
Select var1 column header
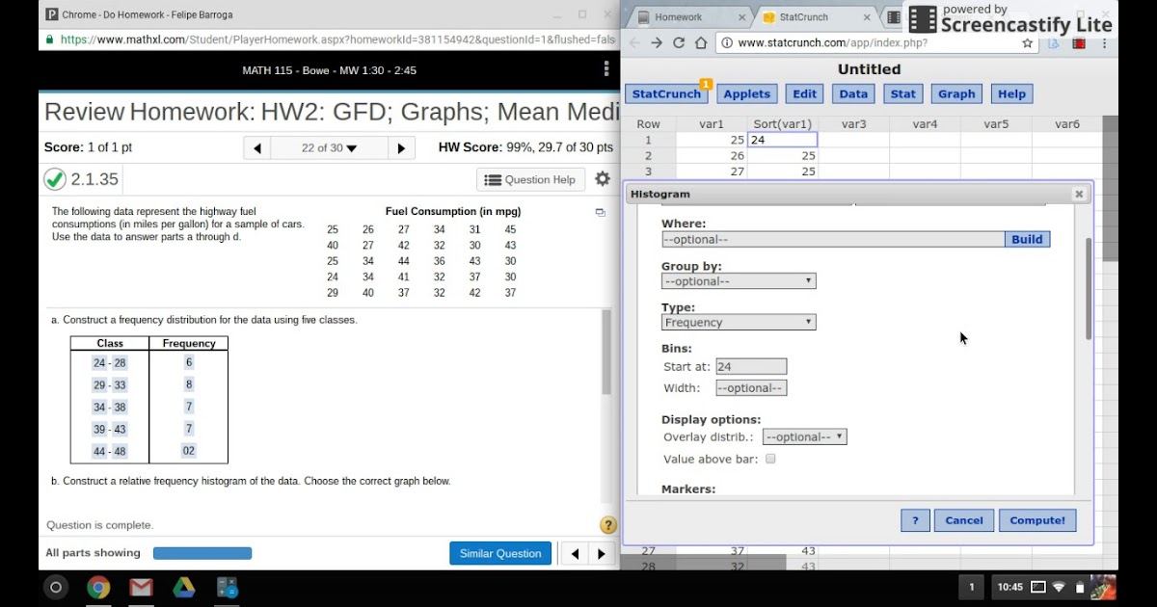point(712,124)
